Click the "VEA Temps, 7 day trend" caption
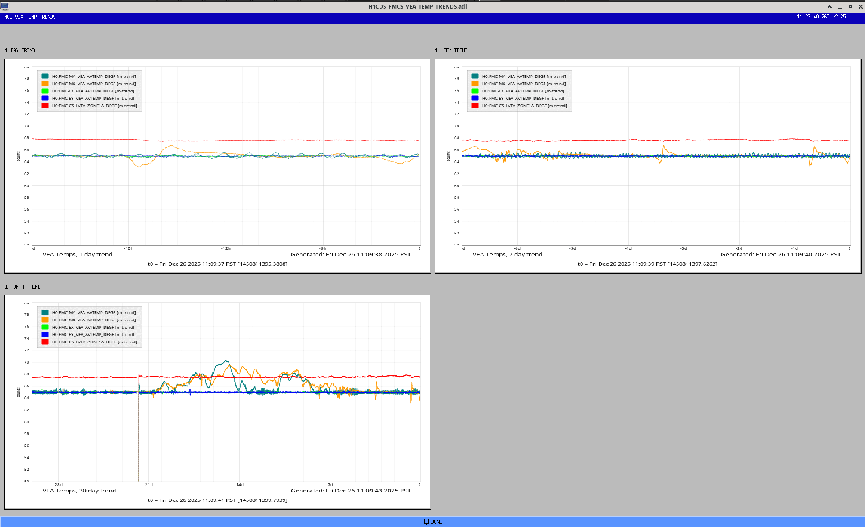The width and height of the screenshot is (865, 527). (507, 254)
